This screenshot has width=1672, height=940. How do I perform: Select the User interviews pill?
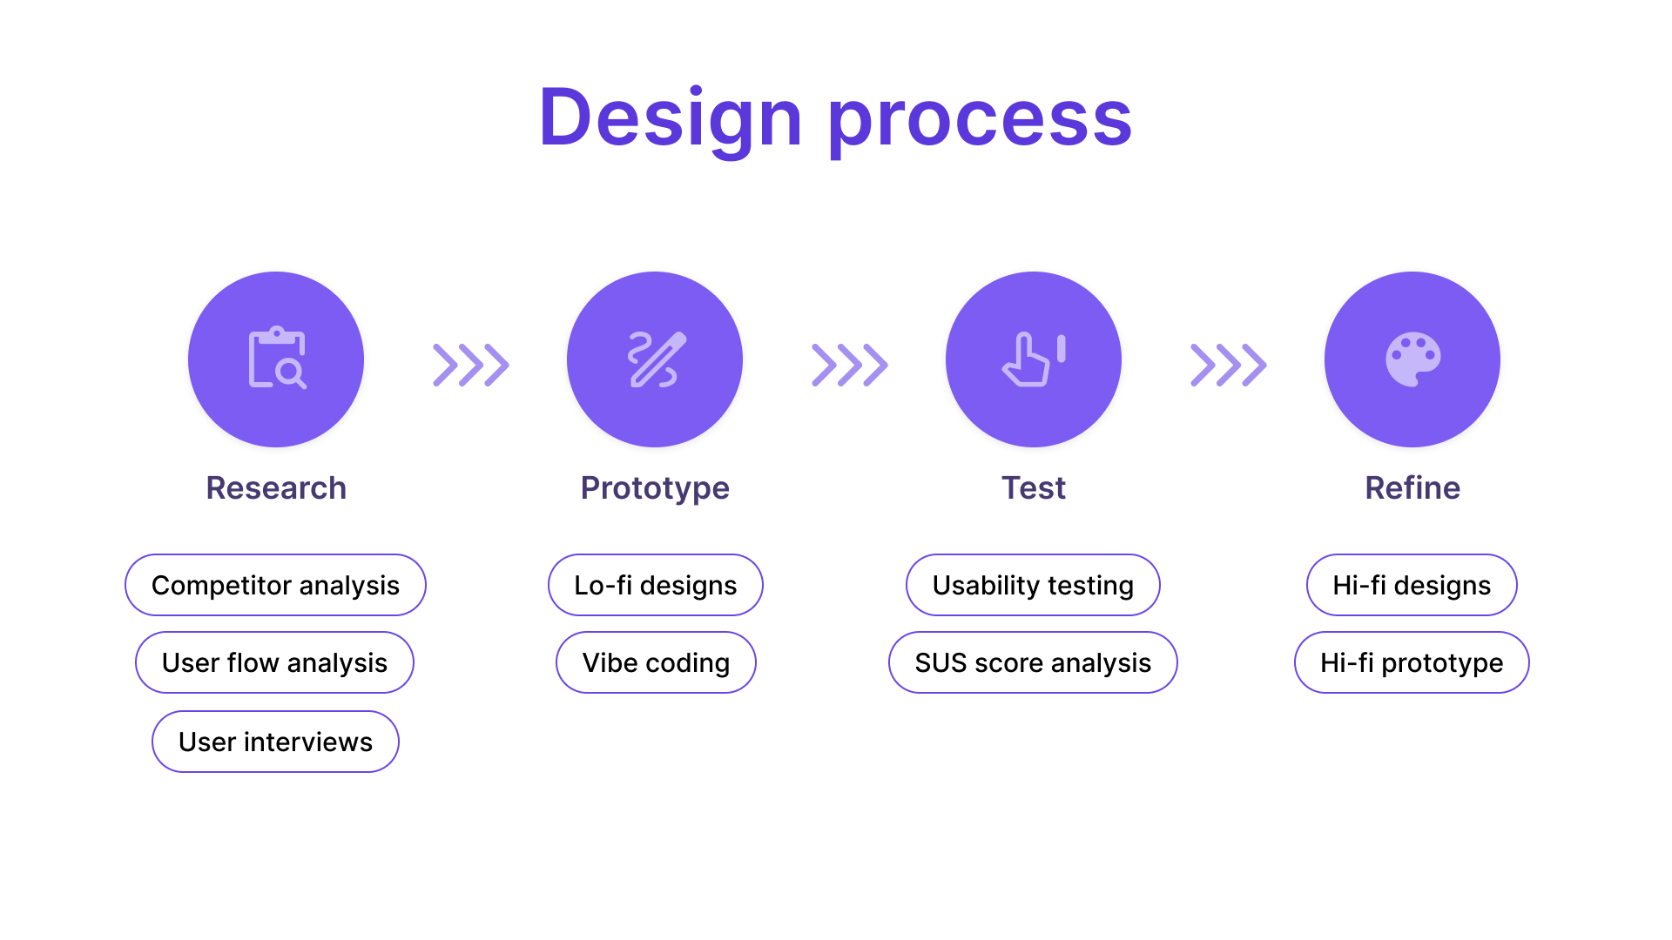pos(275,742)
